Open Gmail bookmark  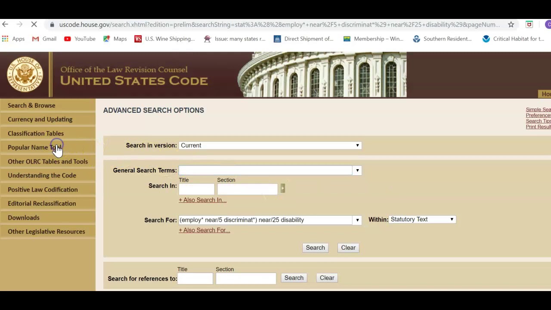pos(44,39)
